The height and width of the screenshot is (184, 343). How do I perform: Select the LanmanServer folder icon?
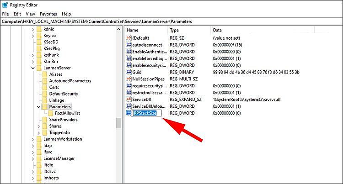coord(39,68)
